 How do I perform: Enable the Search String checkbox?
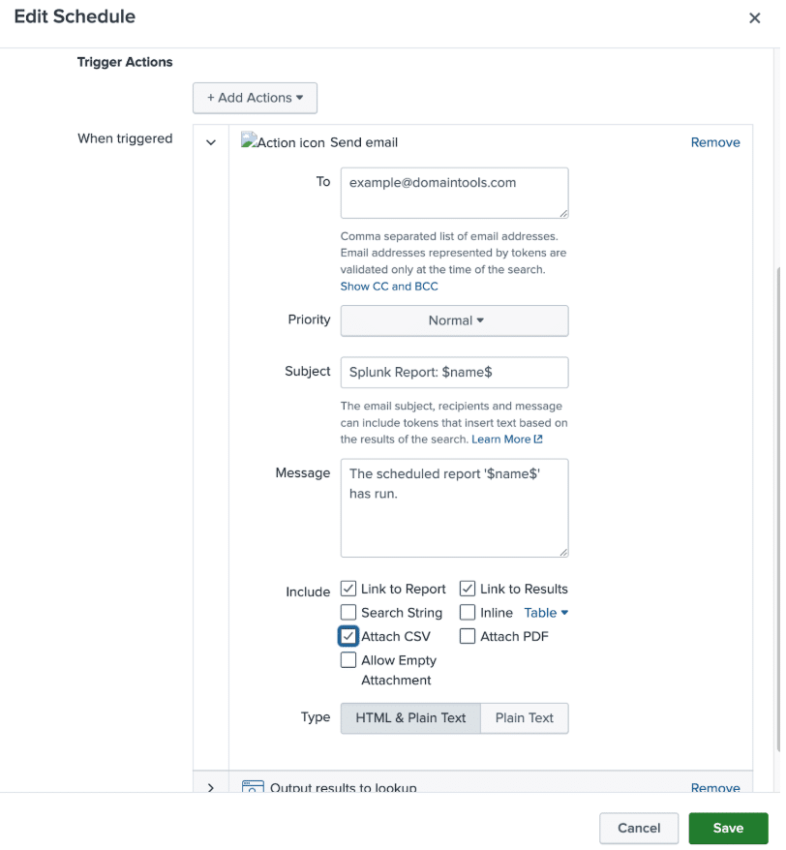(348, 612)
